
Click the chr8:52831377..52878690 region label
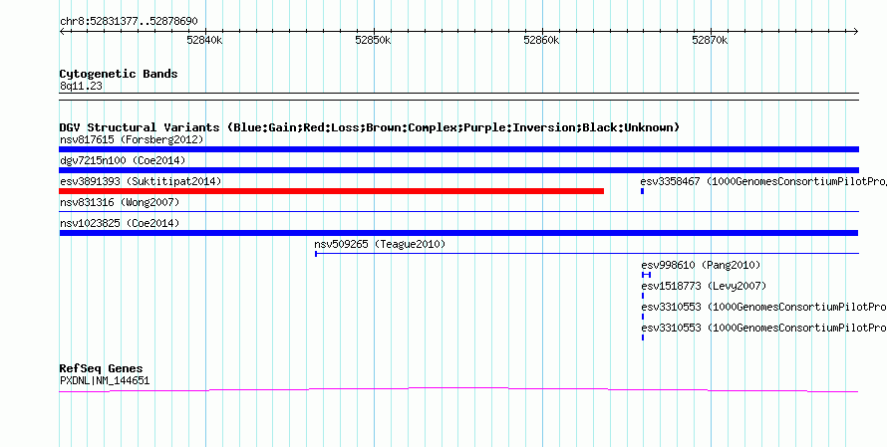tap(129, 21)
